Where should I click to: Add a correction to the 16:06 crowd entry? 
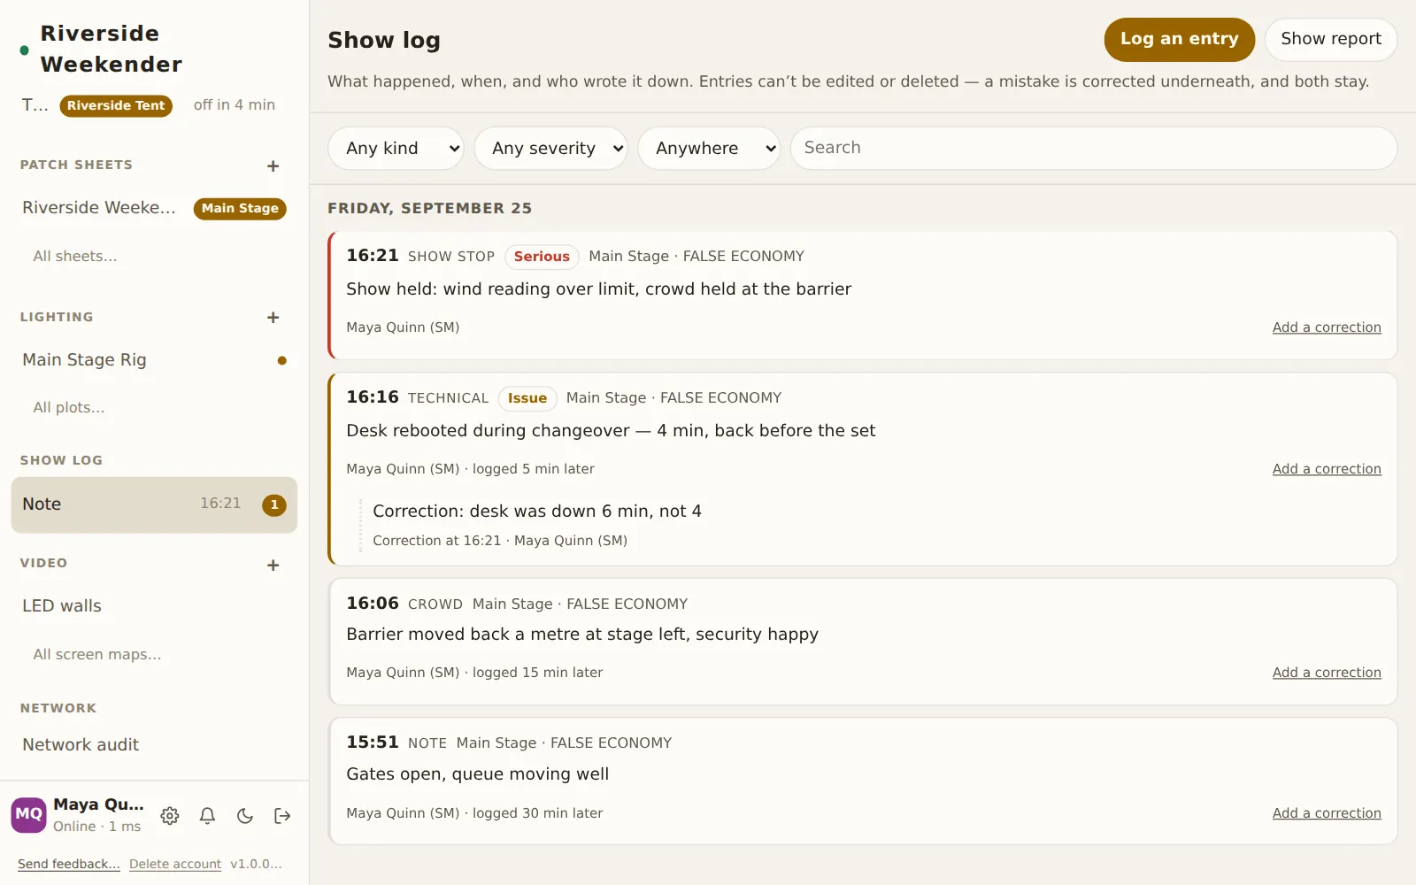coord(1327,673)
